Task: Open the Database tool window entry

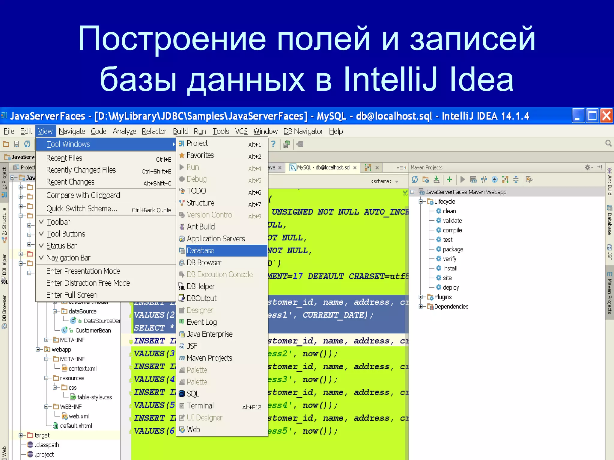Action: click(222, 250)
